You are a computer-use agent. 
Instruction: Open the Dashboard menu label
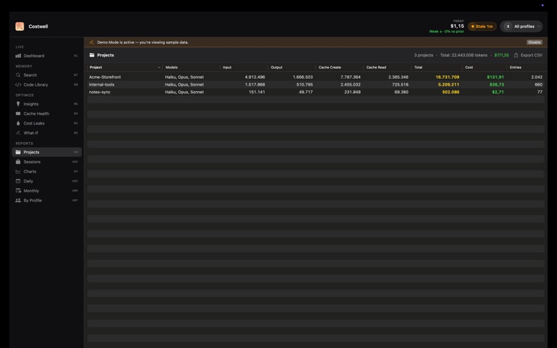click(34, 56)
